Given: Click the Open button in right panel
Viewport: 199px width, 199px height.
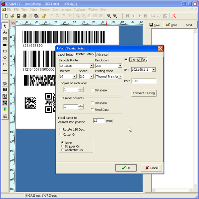Looking at the screenshot, I should point(171,25).
